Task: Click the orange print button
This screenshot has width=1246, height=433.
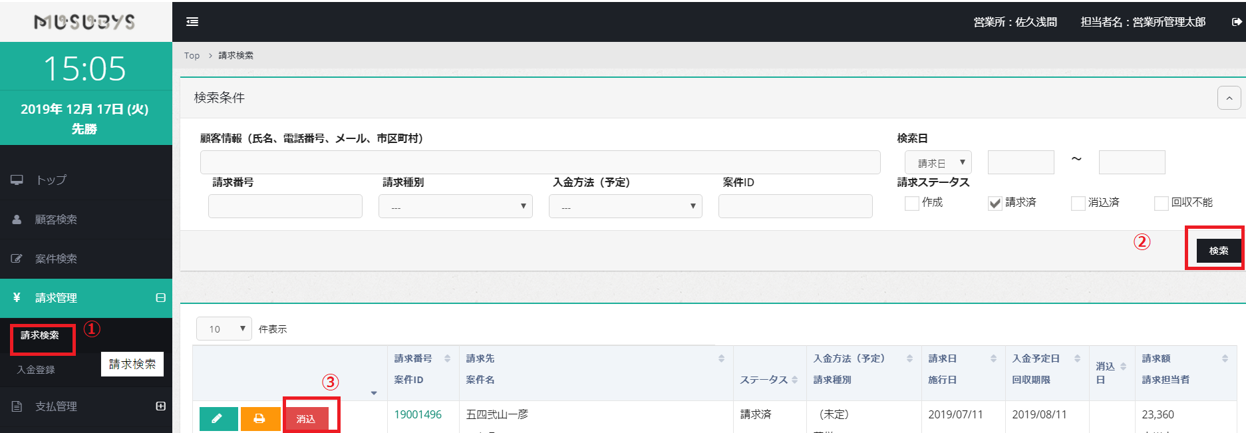Action: click(x=260, y=418)
